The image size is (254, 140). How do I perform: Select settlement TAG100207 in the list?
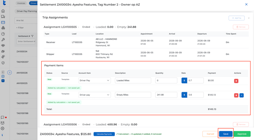[22, 62]
